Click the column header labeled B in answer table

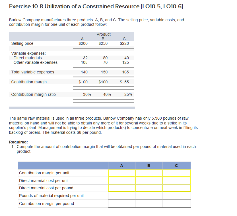(x=149, y=166)
